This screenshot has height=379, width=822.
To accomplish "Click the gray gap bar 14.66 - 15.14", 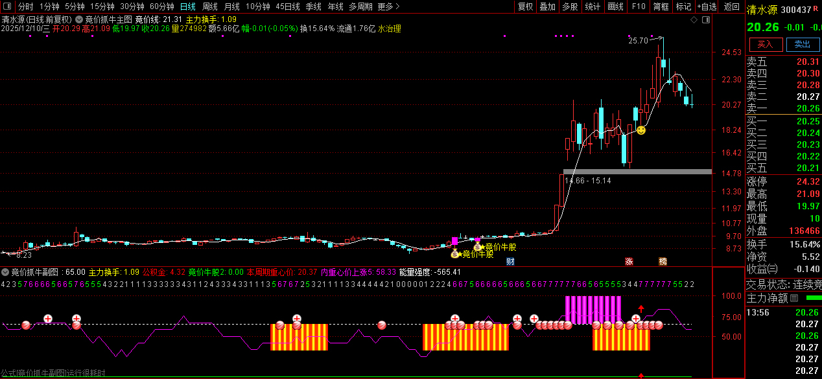I will click(637, 172).
